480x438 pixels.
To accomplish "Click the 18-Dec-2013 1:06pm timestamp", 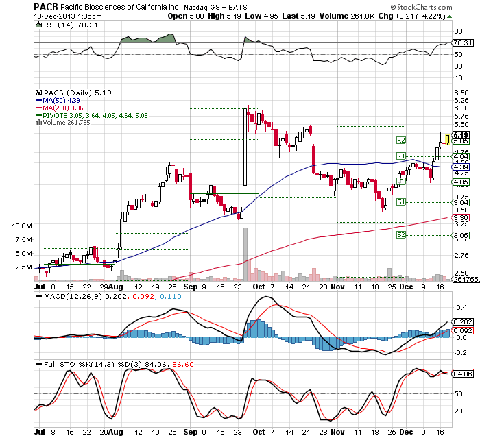I will [x=68, y=16].
